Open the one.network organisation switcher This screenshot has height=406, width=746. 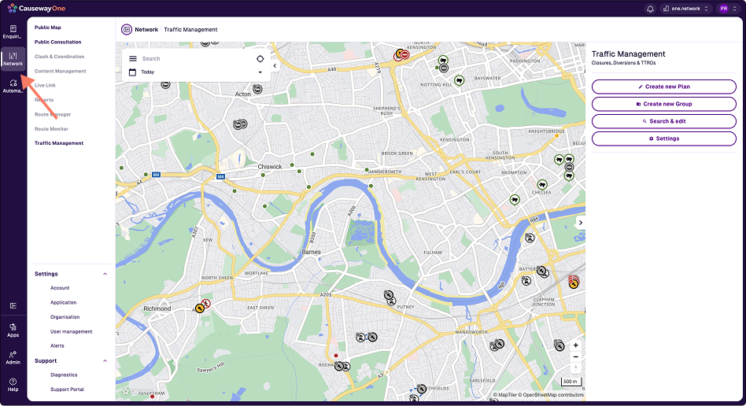686,9
